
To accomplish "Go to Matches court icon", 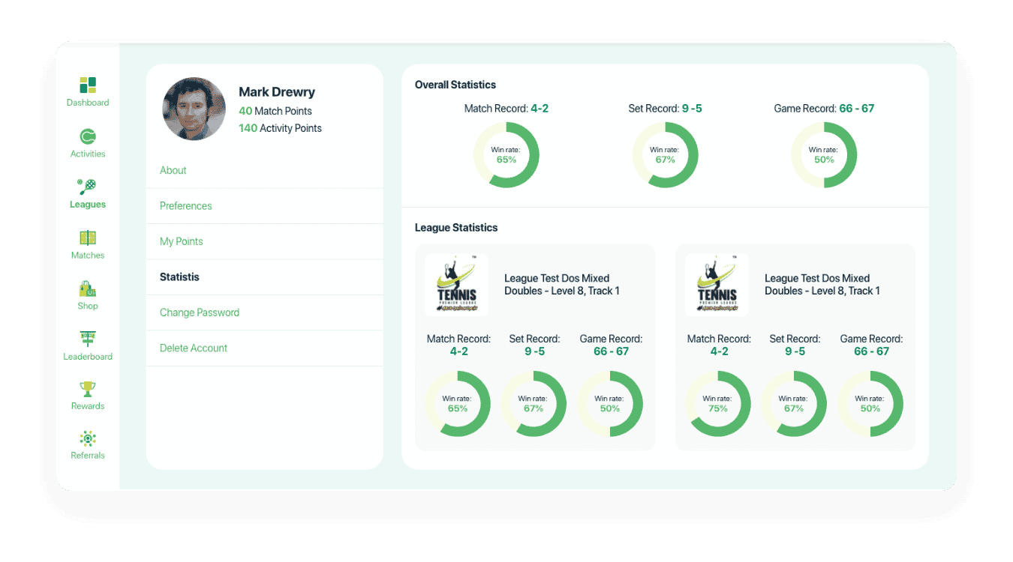I will pyautogui.click(x=88, y=238).
